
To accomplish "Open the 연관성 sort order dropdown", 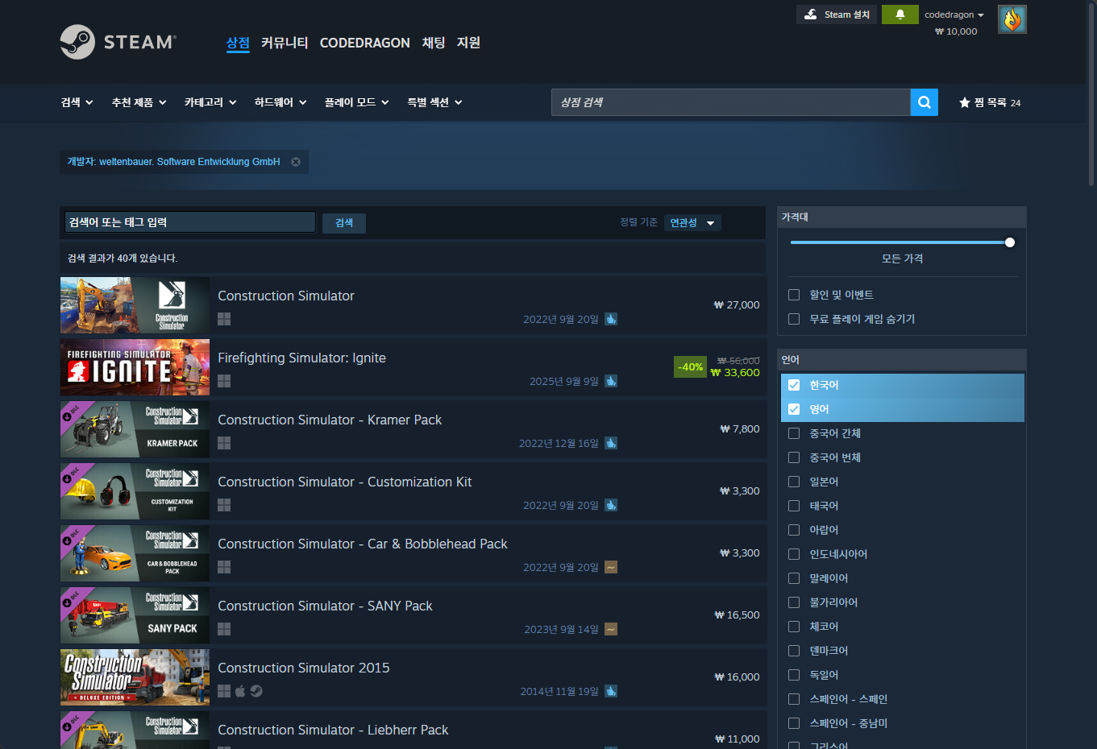I will click(693, 223).
